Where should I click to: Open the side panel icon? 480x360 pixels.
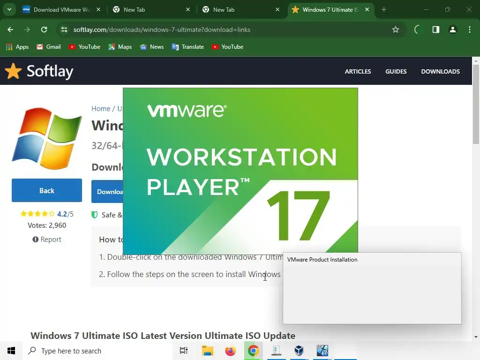coord(436,30)
